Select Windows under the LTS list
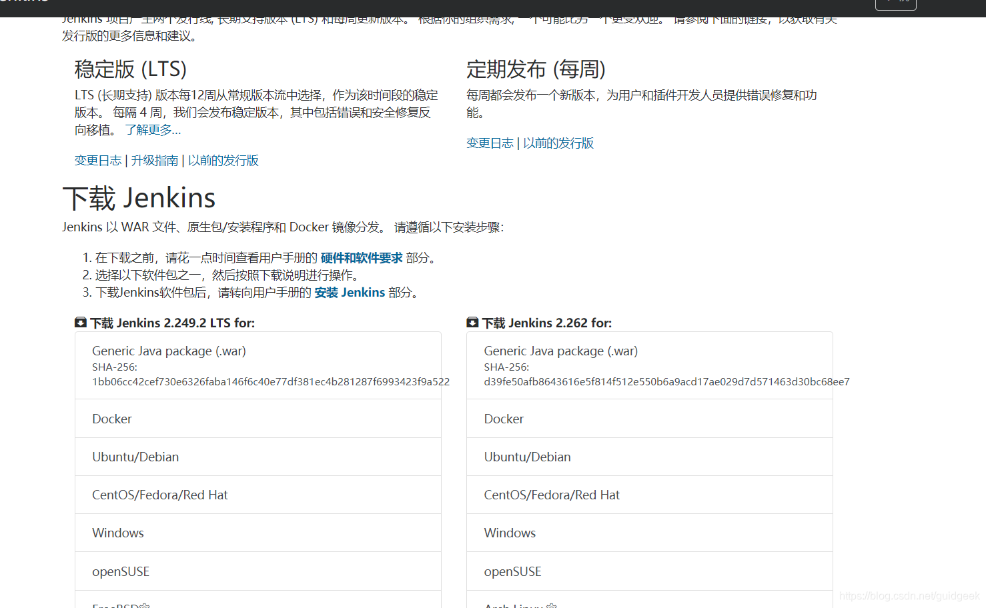 [258, 533]
